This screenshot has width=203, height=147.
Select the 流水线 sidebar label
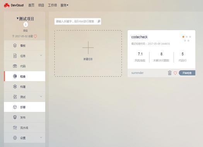click(x=24, y=128)
